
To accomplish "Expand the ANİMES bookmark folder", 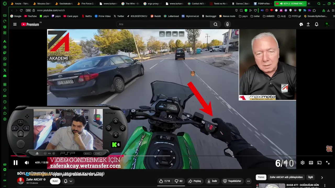I will point(269,16).
